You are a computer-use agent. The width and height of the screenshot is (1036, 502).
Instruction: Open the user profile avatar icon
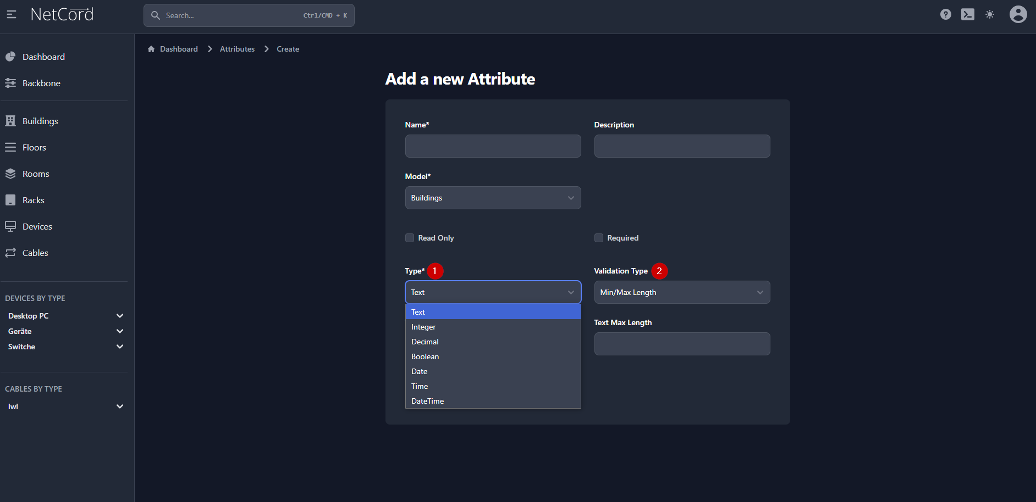pyautogui.click(x=1018, y=15)
